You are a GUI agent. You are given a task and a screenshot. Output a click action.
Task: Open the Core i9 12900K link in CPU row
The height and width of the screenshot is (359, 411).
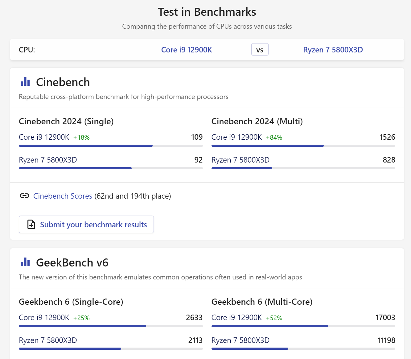187,50
